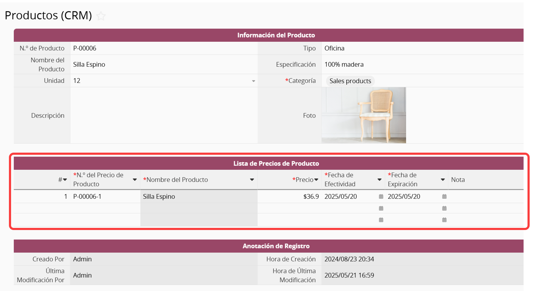535x291 pixels.
Task: Open N.º del Precio de Producto column dropdown
Action: 135,180
